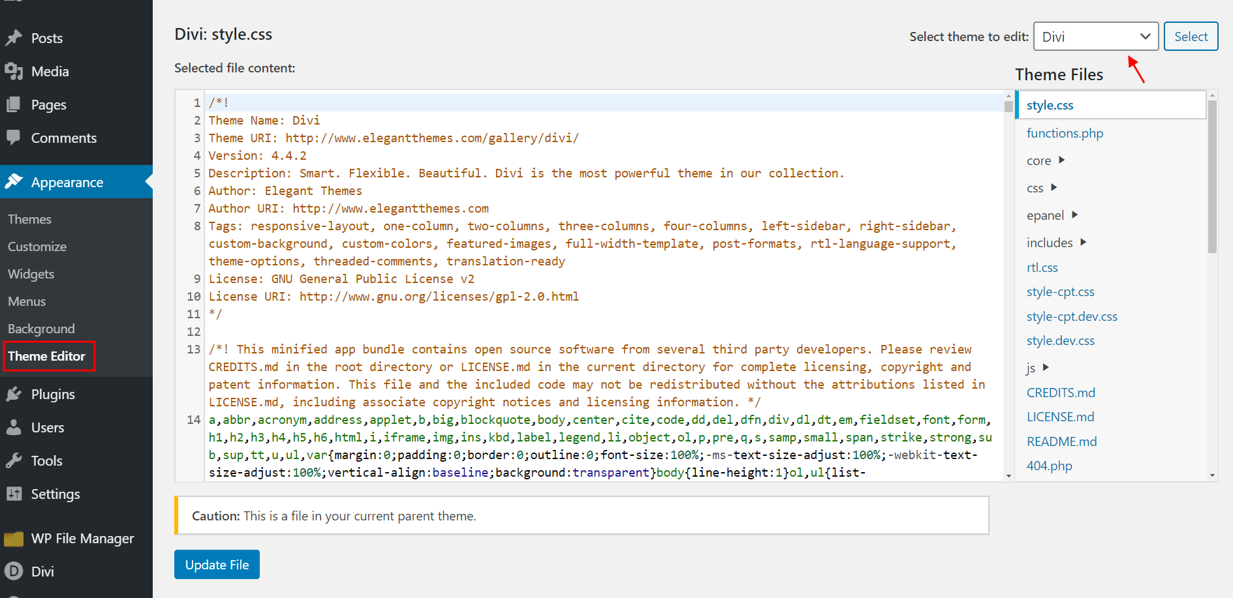The width and height of the screenshot is (1233, 598).
Task: Open the Customize submenu item
Action: [x=37, y=247]
